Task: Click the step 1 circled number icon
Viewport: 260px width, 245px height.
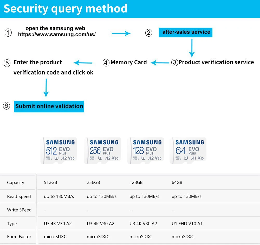Action: coord(8,33)
